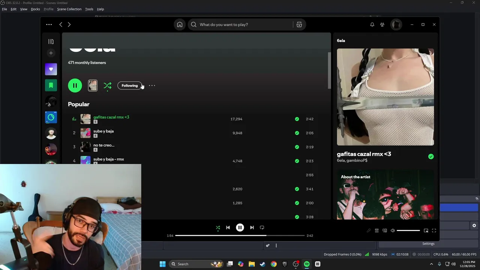Image resolution: width=480 pixels, height=270 pixels.
Task: Toggle saved checkmark for the 3:41 track
Action: (x=297, y=189)
